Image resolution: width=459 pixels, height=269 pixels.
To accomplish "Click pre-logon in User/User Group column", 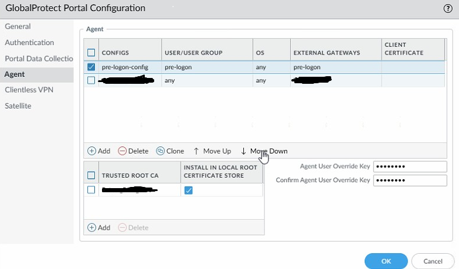I will tap(178, 67).
